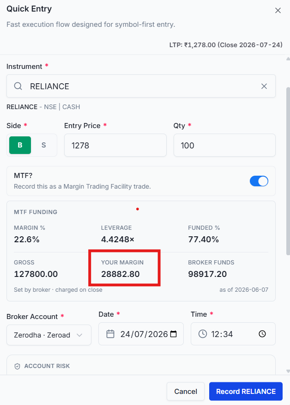Click the Leverage value 4.4248×
Viewport: 290px width, 405px height.
[118, 239]
